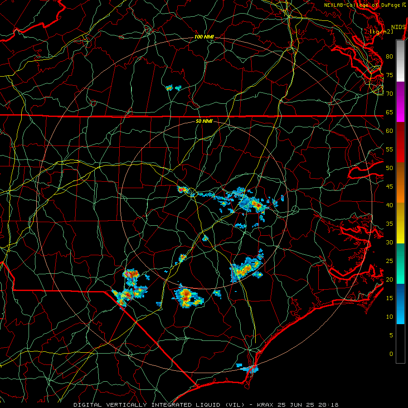Click the 60 value on the color scale

[x=389, y=131]
